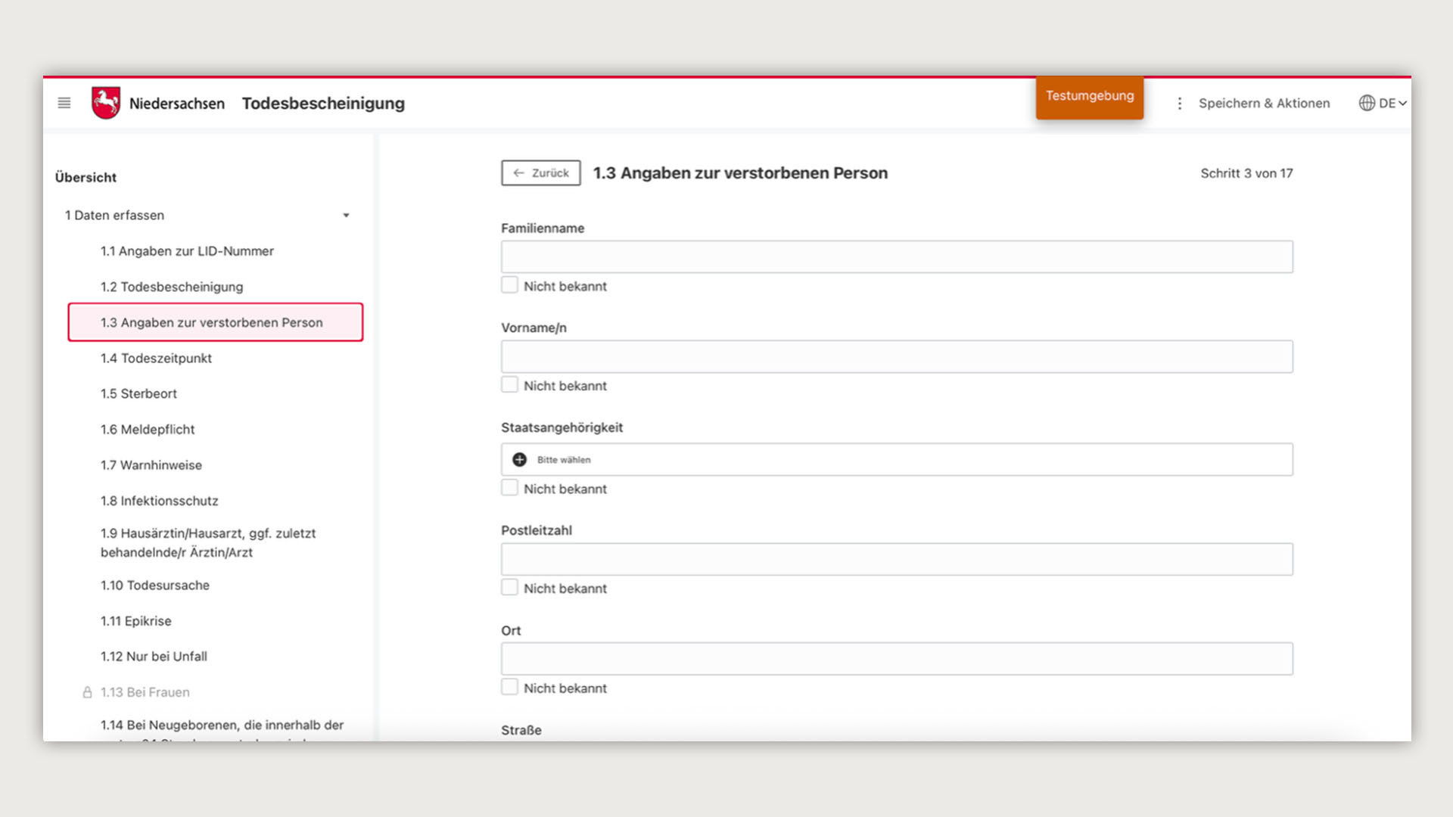Viewport: 1453px width, 817px height.
Task: Click the globe language icon
Action: (1367, 103)
